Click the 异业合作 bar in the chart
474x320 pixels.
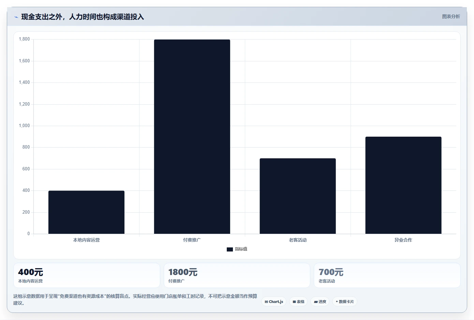[403, 185]
